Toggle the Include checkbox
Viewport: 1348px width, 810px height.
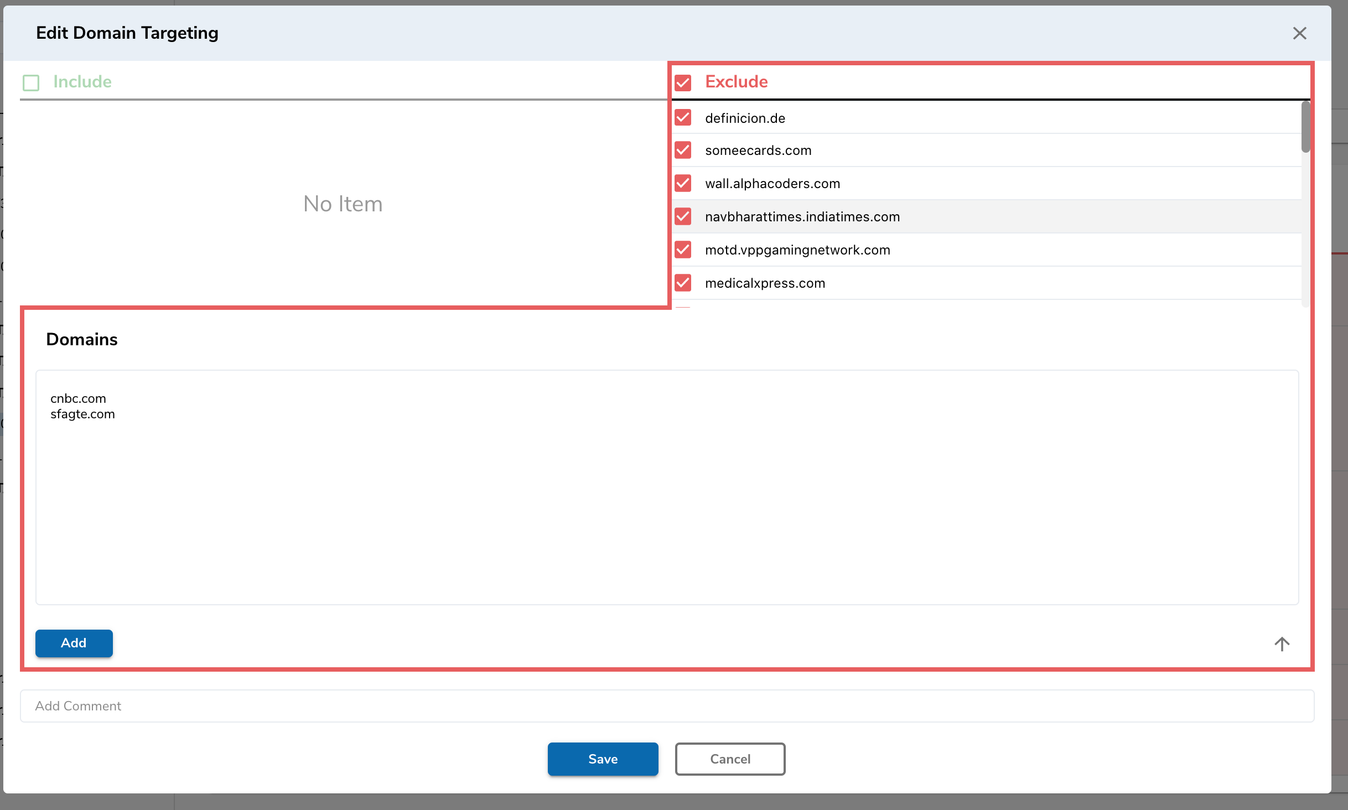[31, 82]
